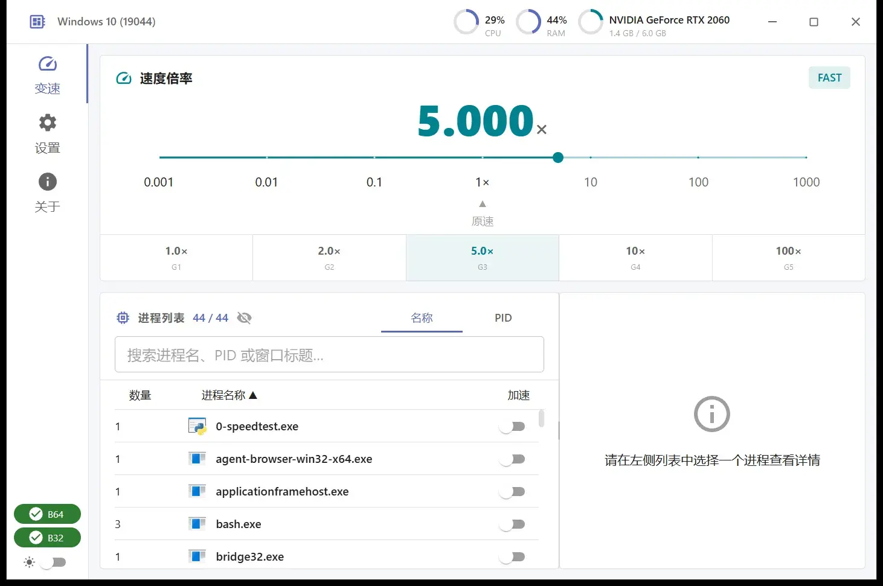This screenshot has height=586, width=883.
Task: Select the 1.0× G1 speed preset
Action: tap(176, 258)
